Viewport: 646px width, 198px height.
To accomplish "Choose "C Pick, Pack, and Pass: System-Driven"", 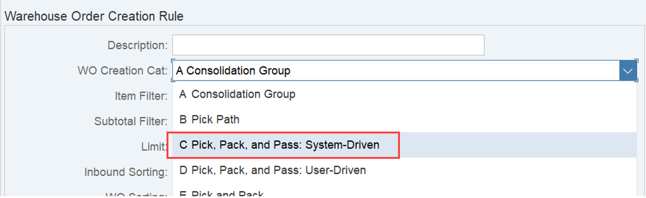I will (x=404, y=145).
